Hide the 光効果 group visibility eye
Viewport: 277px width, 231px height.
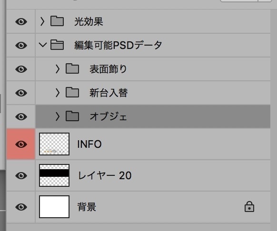[21, 21]
